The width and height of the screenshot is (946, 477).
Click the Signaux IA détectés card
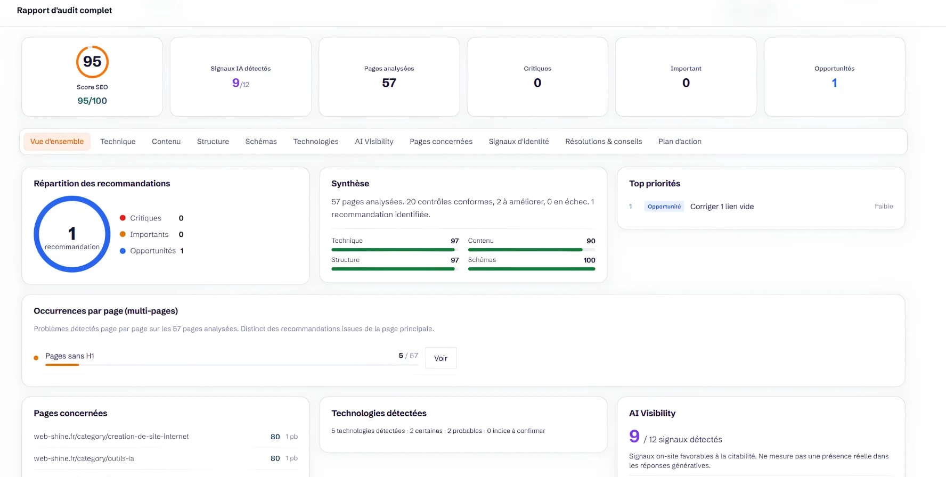(x=241, y=77)
